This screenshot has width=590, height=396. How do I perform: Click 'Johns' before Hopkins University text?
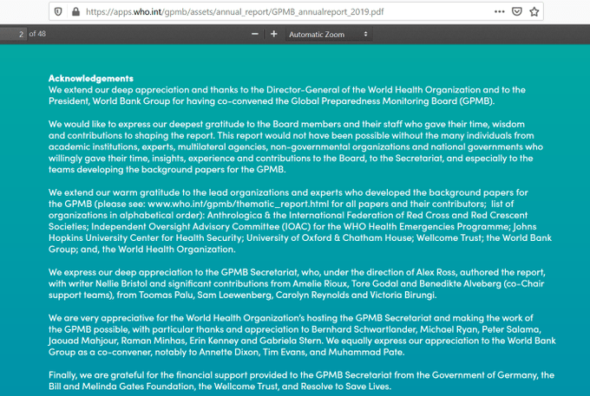pyautogui.click(x=525, y=226)
